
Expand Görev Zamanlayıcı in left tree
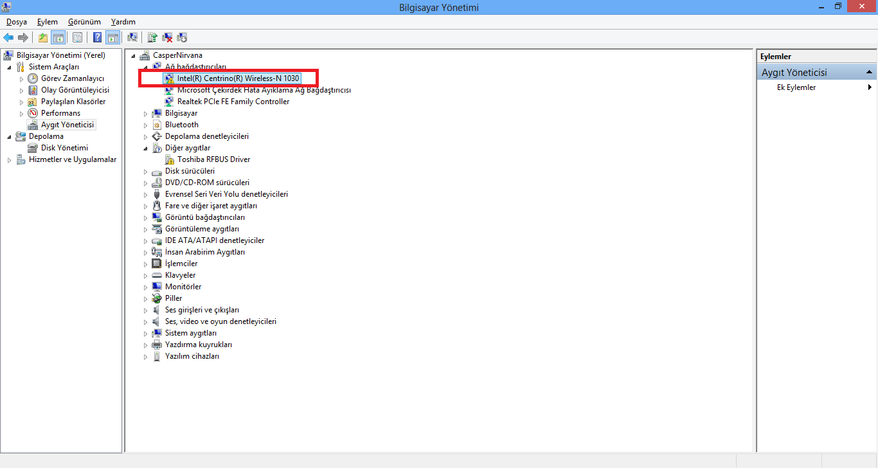pos(21,78)
